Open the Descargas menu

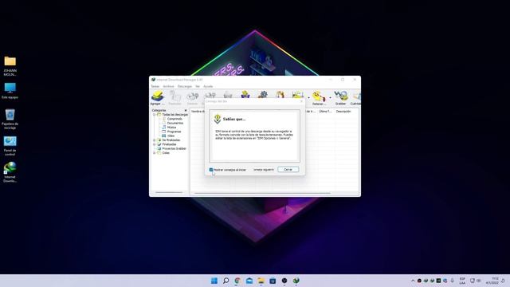185,87
